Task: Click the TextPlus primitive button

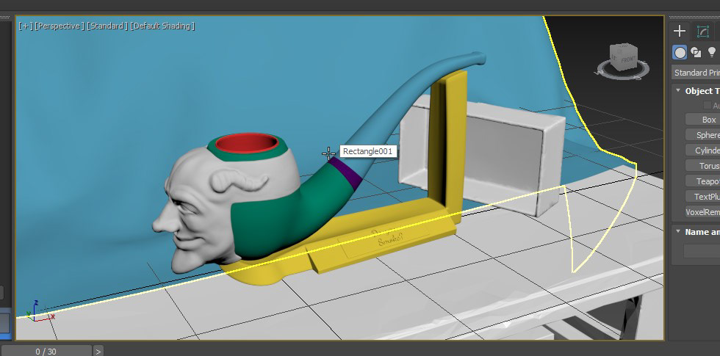Action: pyautogui.click(x=702, y=197)
